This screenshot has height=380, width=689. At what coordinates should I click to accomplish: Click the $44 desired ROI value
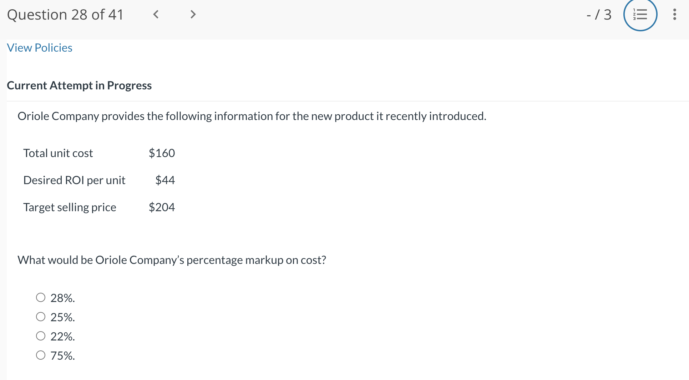[165, 180]
